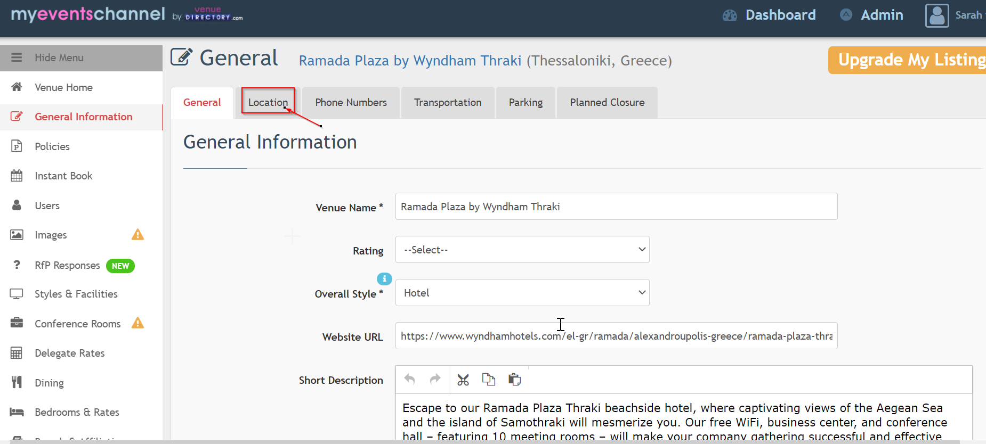986x444 pixels.
Task: Click inside the Short Description text area
Action: coord(684,417)
